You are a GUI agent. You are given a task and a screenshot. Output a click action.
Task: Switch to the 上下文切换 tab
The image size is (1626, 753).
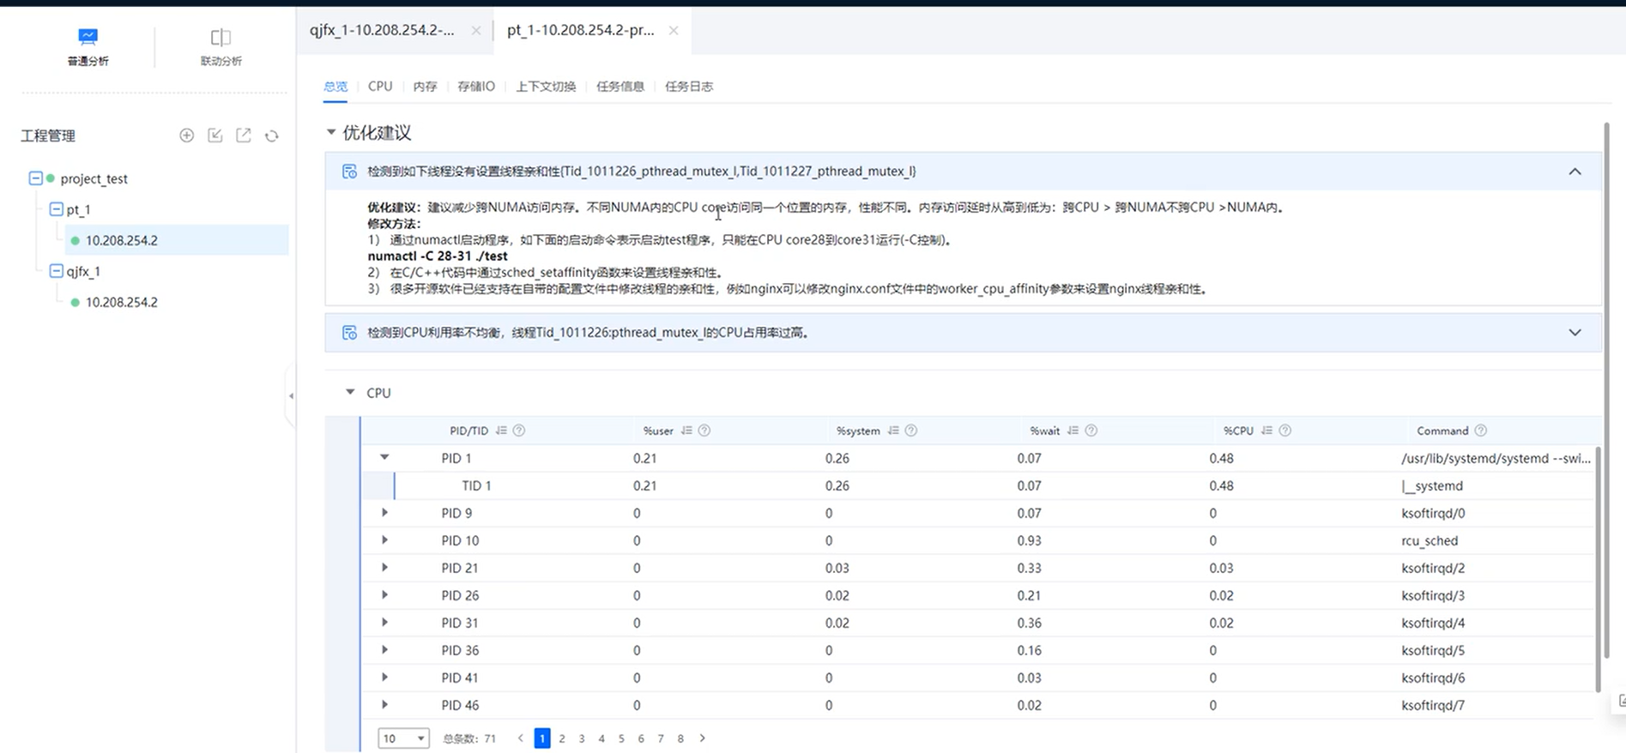[546, 87]
